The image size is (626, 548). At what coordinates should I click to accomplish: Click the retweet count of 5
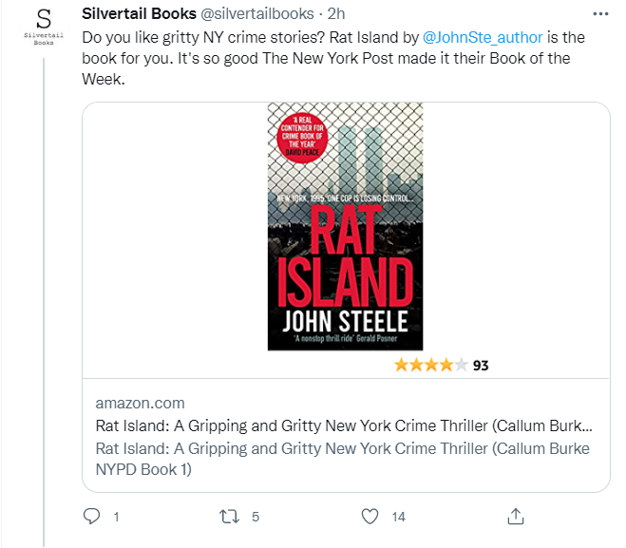click(x=256, y=517)
